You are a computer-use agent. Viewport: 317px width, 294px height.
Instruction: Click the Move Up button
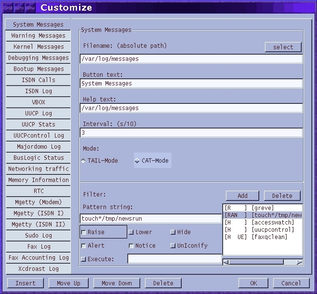(68, 283)
